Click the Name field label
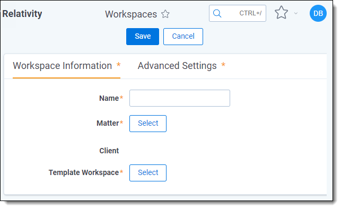 109,98
